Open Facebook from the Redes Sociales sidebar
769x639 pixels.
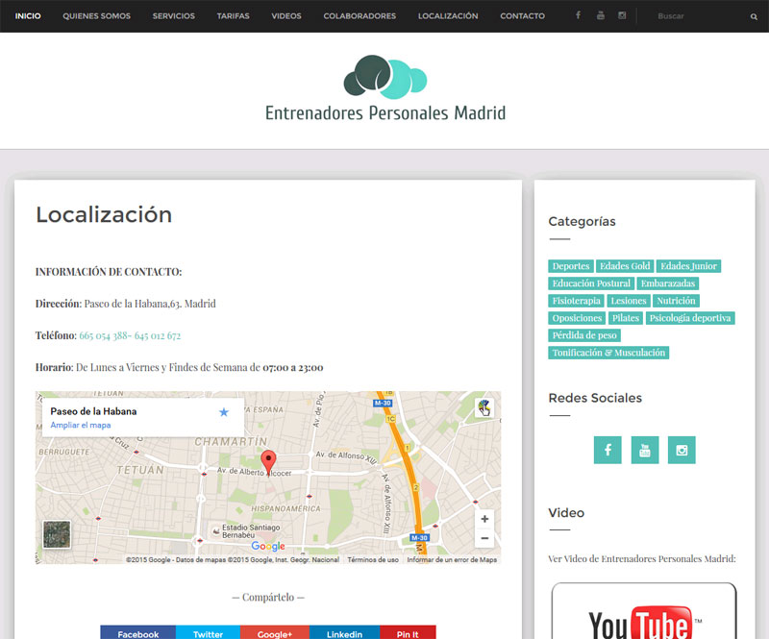(x=608, y=450)
